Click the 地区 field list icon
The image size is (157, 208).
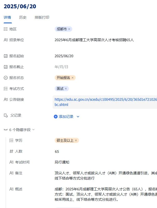click(x=6, y=29)
